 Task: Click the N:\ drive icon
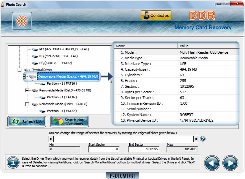click(35, 56)
